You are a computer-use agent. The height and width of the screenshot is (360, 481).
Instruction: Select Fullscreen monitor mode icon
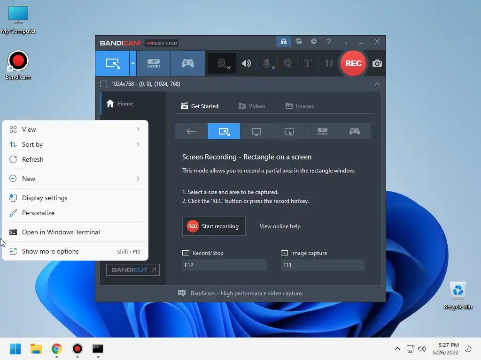pos(256,131)
